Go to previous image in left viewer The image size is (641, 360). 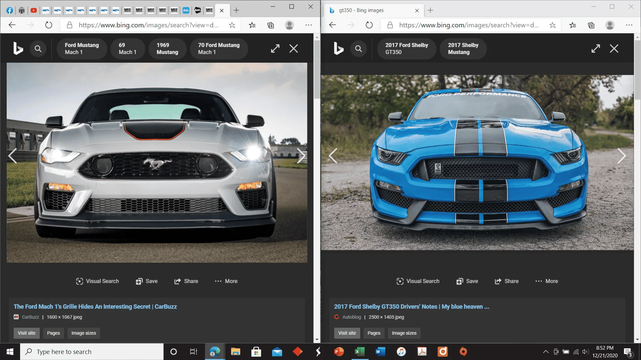[12, 156]
